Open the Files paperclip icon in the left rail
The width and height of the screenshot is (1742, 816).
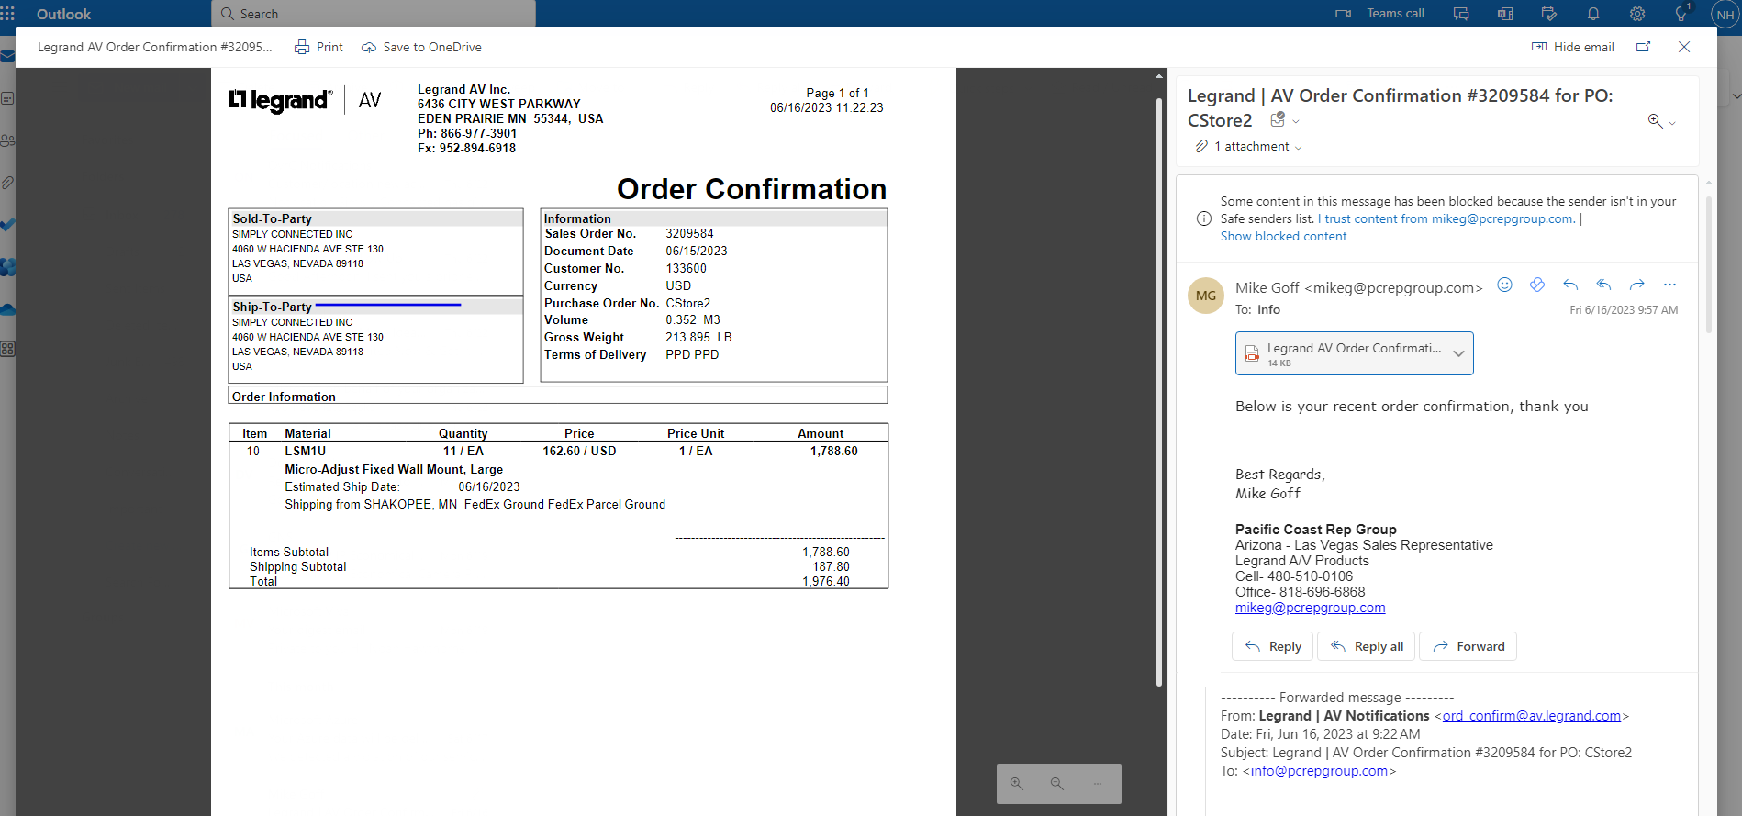[x=7, y=183]
